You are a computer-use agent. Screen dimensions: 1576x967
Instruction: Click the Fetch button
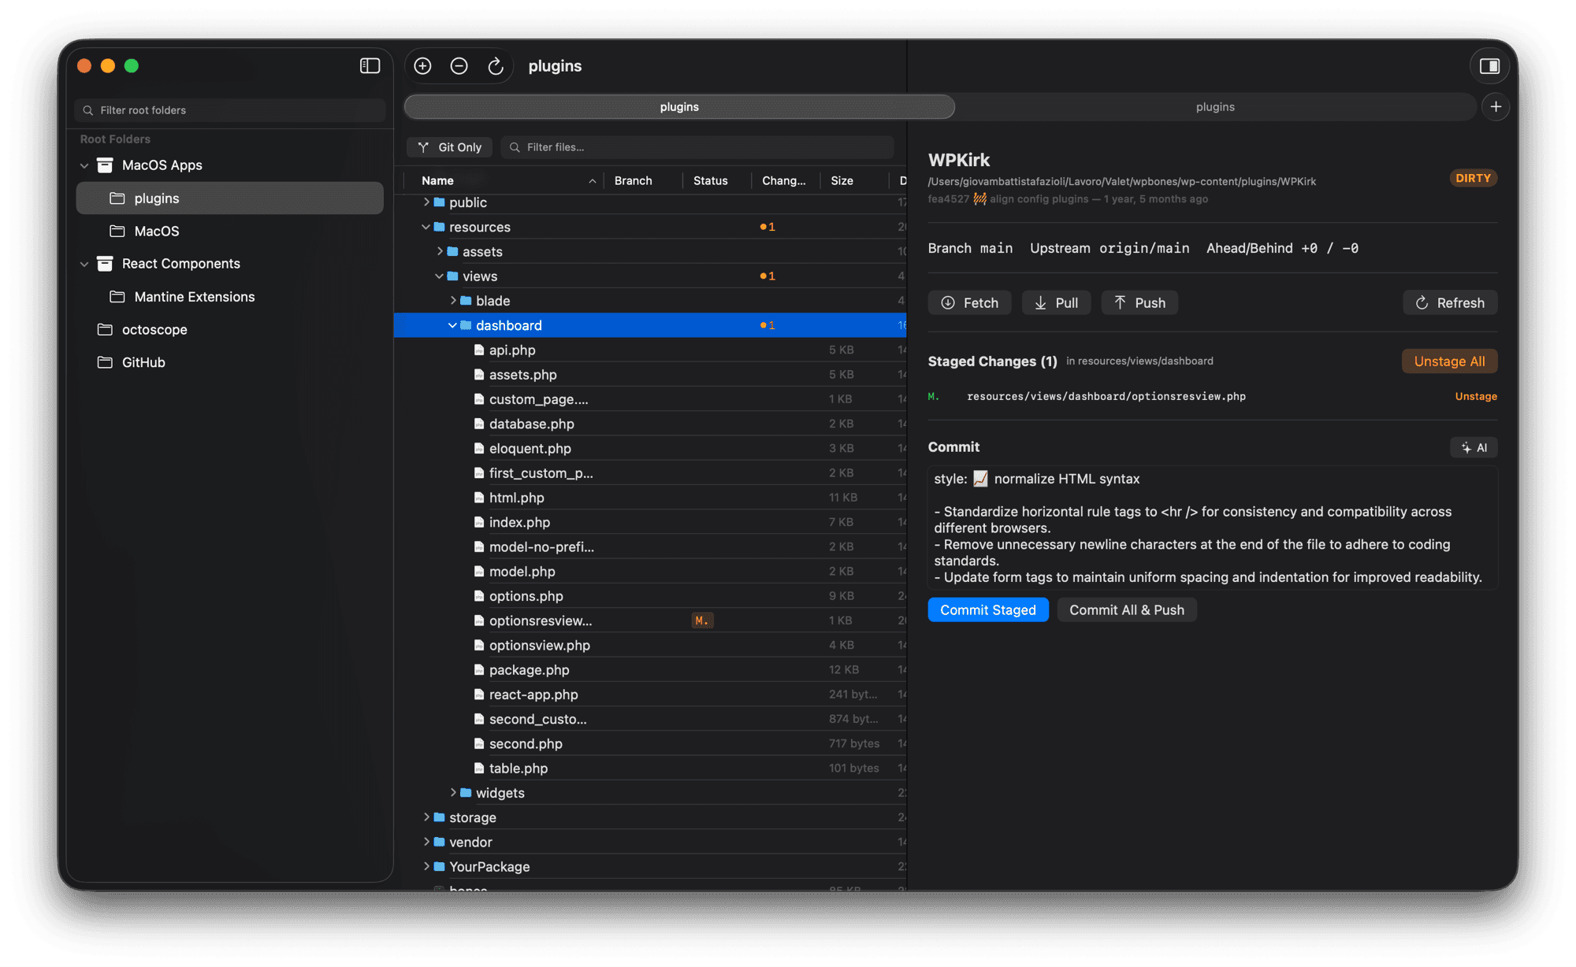970,303
